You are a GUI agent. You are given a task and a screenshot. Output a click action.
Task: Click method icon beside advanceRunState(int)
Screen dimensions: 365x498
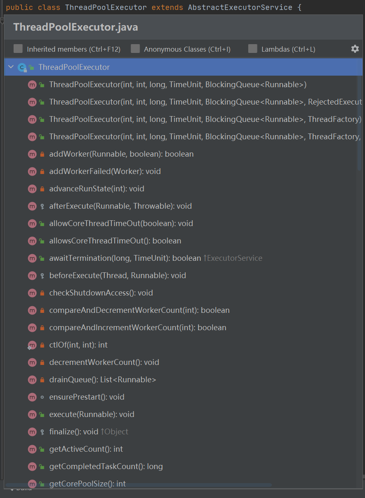click(x=32, y=188)
